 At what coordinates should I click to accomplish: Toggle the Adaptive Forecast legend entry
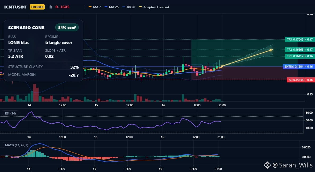(154, 7)
